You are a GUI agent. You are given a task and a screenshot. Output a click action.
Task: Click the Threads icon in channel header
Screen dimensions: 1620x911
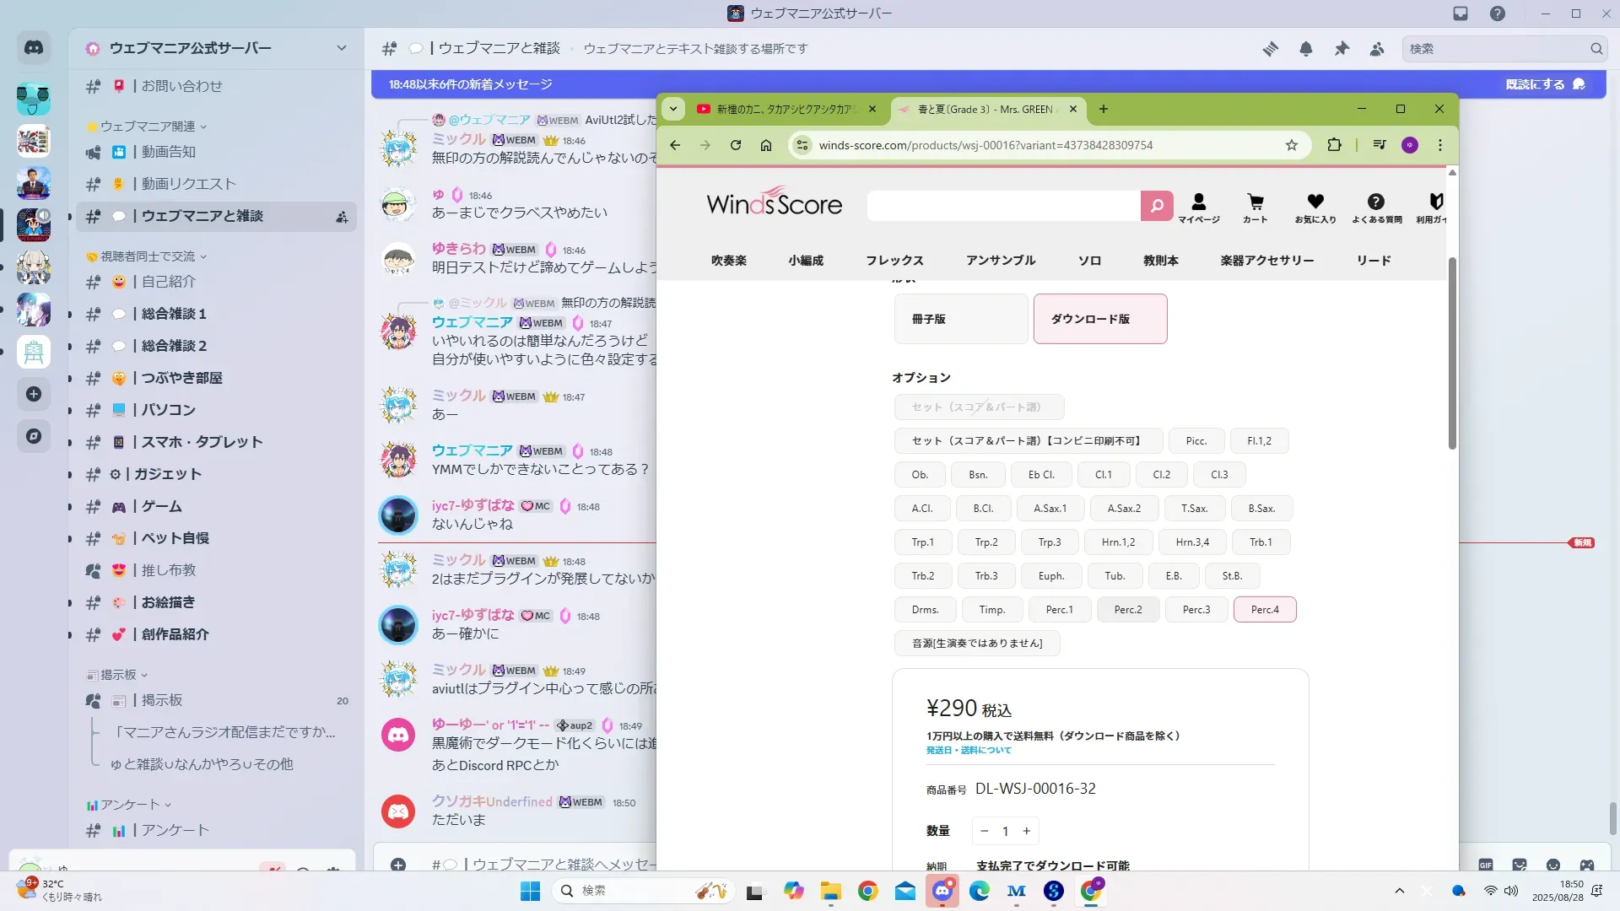coord(1271,49)
